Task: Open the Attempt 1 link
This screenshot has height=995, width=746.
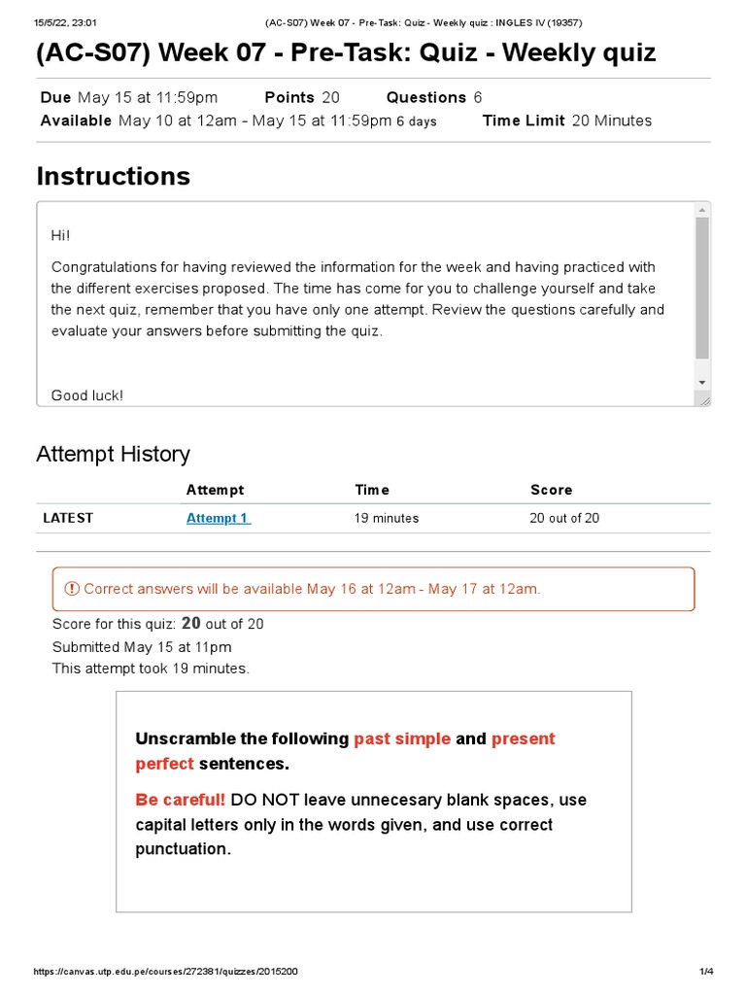Action: pos(219,518)
